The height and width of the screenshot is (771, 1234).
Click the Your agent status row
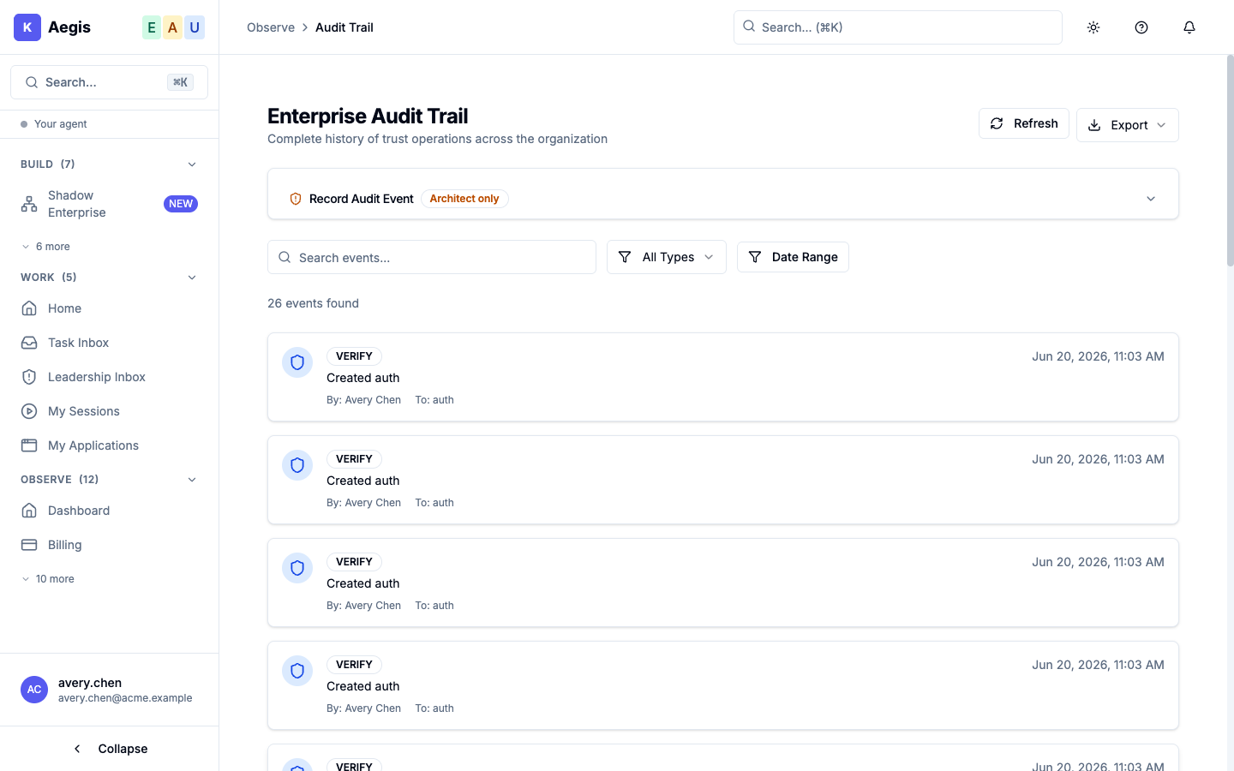pos(109,124)
